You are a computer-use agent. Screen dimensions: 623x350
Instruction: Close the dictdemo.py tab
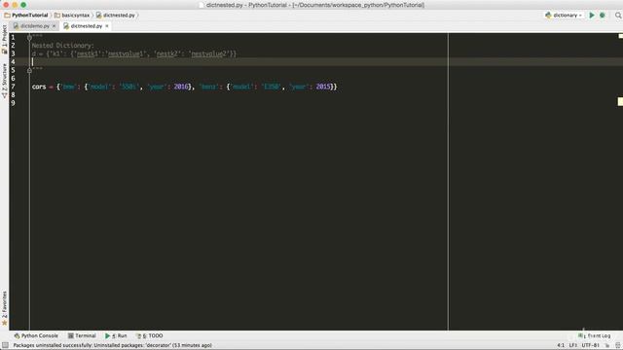(55, 26)
